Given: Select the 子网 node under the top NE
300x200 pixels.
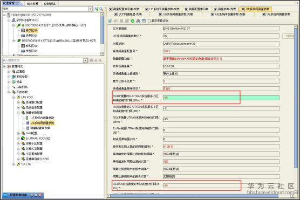Looking at the screenshot, I should (27, 20).
